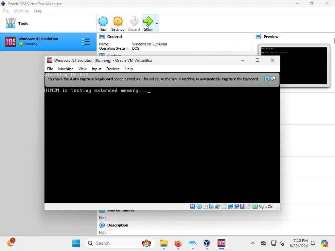This screenshot has height=251, width=335.
Task: Click the Preview section header
Action: pos(271,37)
